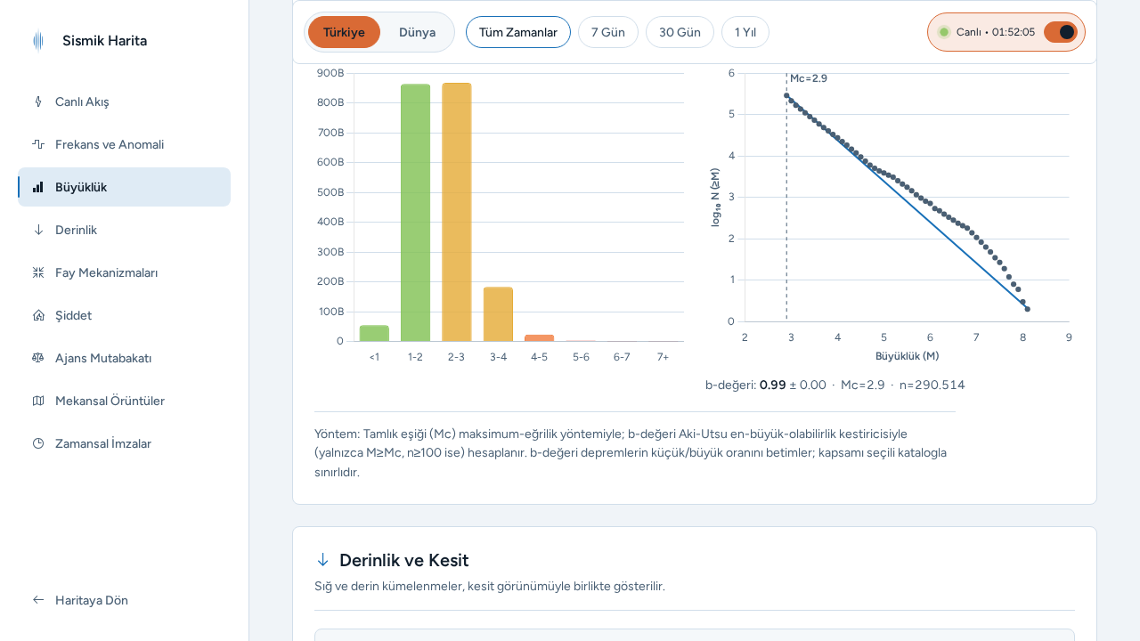This screenshot has width=1140, height=641.
Task: Click the Mc=2.9 chart label
Action: (809, 78)
